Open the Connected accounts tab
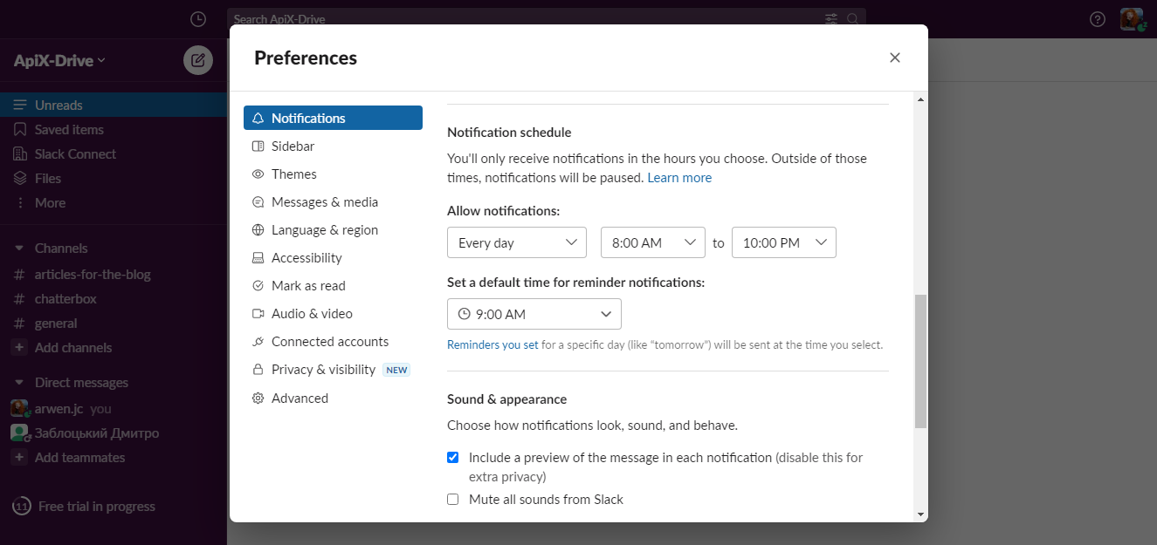 coord(333,342)
